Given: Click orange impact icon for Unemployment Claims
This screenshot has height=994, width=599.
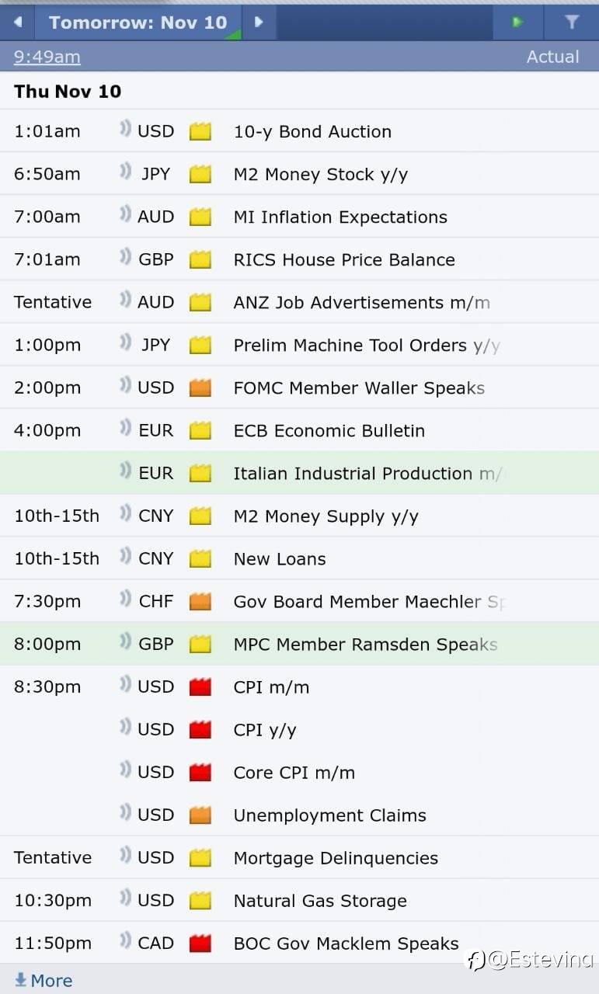Looking at the screenshot, I should tap(200, 815).
